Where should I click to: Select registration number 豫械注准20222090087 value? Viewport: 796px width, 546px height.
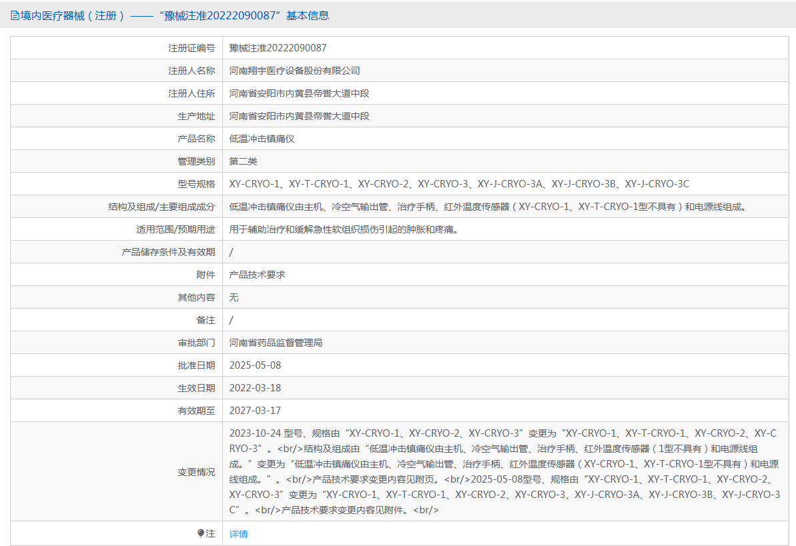(x=278, y=48)
